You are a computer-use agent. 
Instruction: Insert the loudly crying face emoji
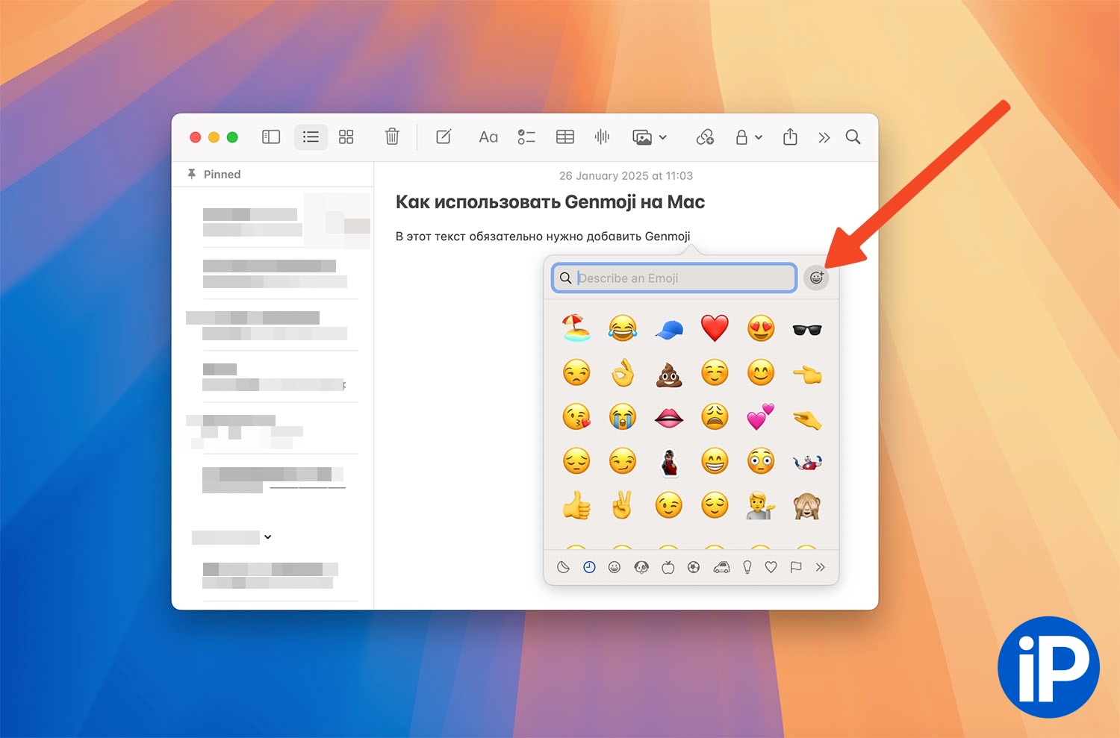pyautogui.click(x=623, y=416)
